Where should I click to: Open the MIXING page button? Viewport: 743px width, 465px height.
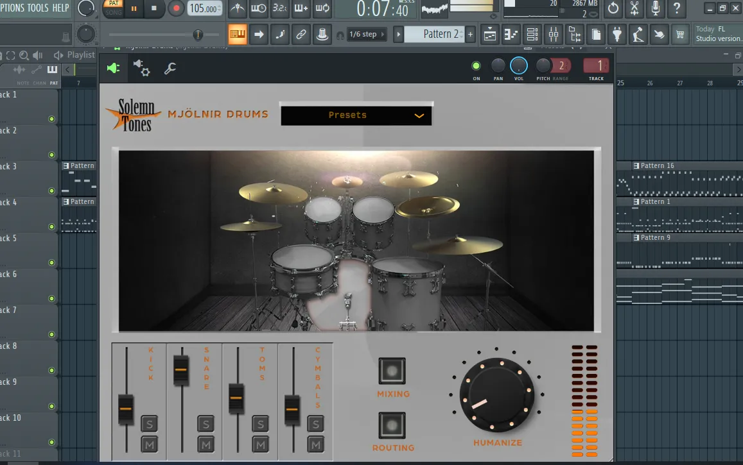tap(392, 371)
